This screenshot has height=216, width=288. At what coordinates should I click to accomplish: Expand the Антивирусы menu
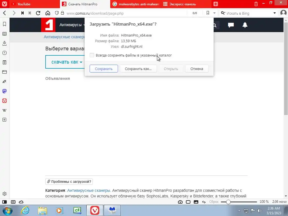coord(72,25)
